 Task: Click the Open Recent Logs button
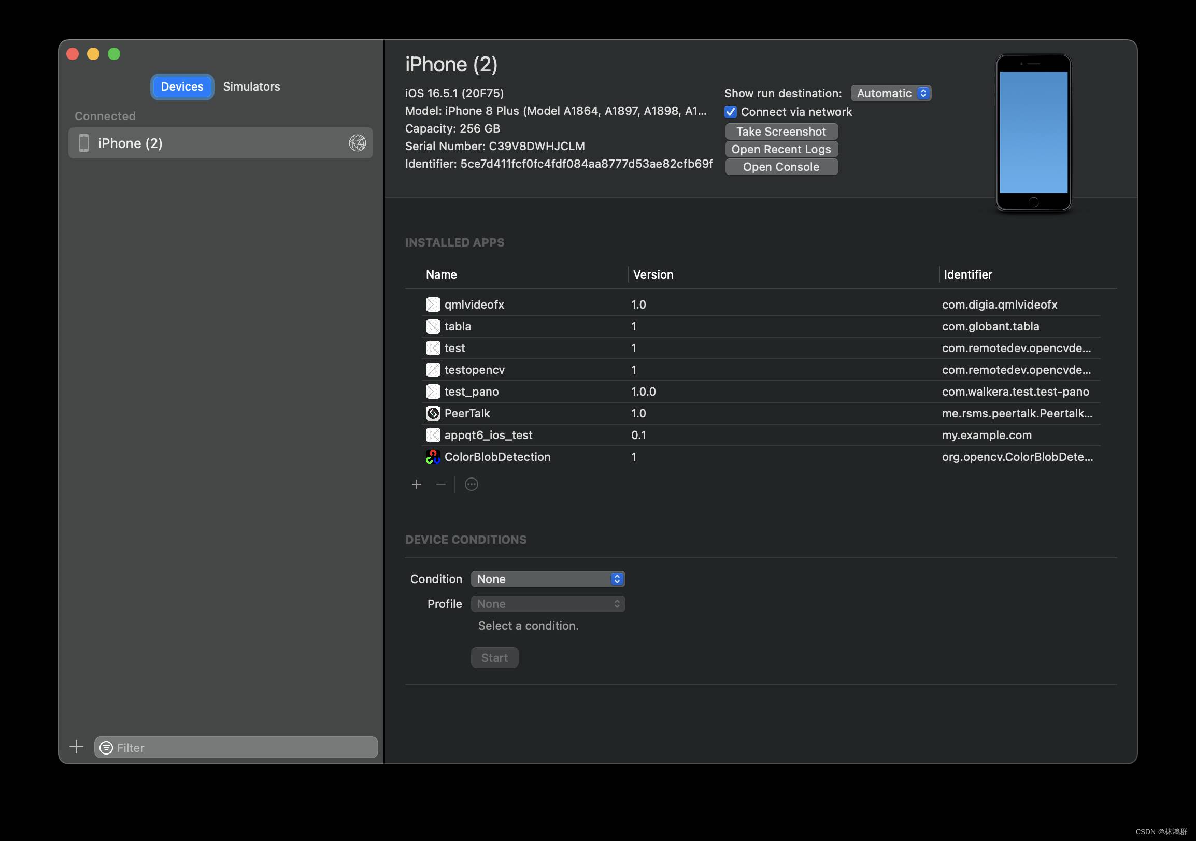781,149
